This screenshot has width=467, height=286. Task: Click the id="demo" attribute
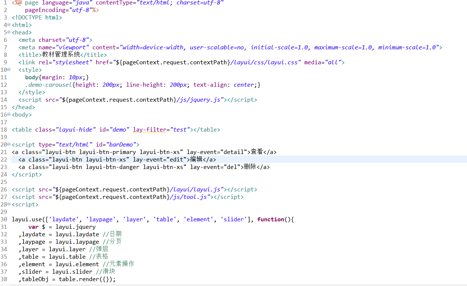point(114,130)
